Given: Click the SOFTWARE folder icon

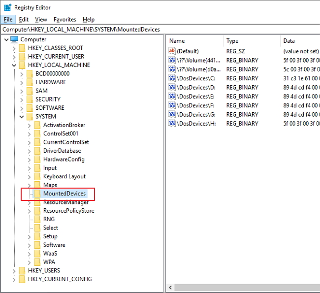Looking at the screenshot, I should pyautogui.click(x=30, y=108).
